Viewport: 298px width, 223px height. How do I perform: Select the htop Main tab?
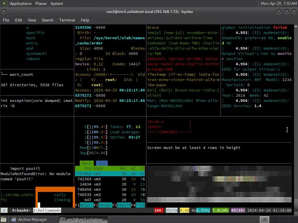pos(87,163)
